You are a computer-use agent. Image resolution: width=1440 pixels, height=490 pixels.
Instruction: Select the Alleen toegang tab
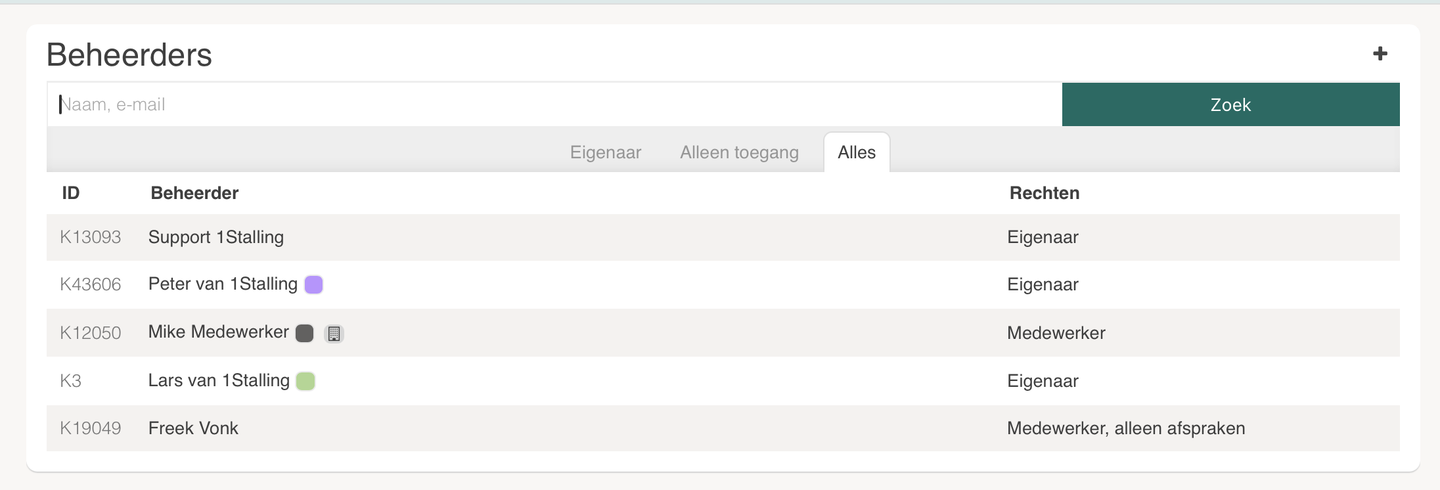pyautogui.click(x=739, y=152)
